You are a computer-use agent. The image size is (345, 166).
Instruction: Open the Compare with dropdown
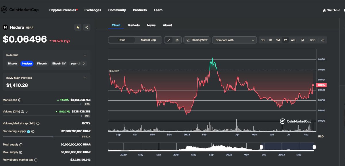click(x=235, y=40)
